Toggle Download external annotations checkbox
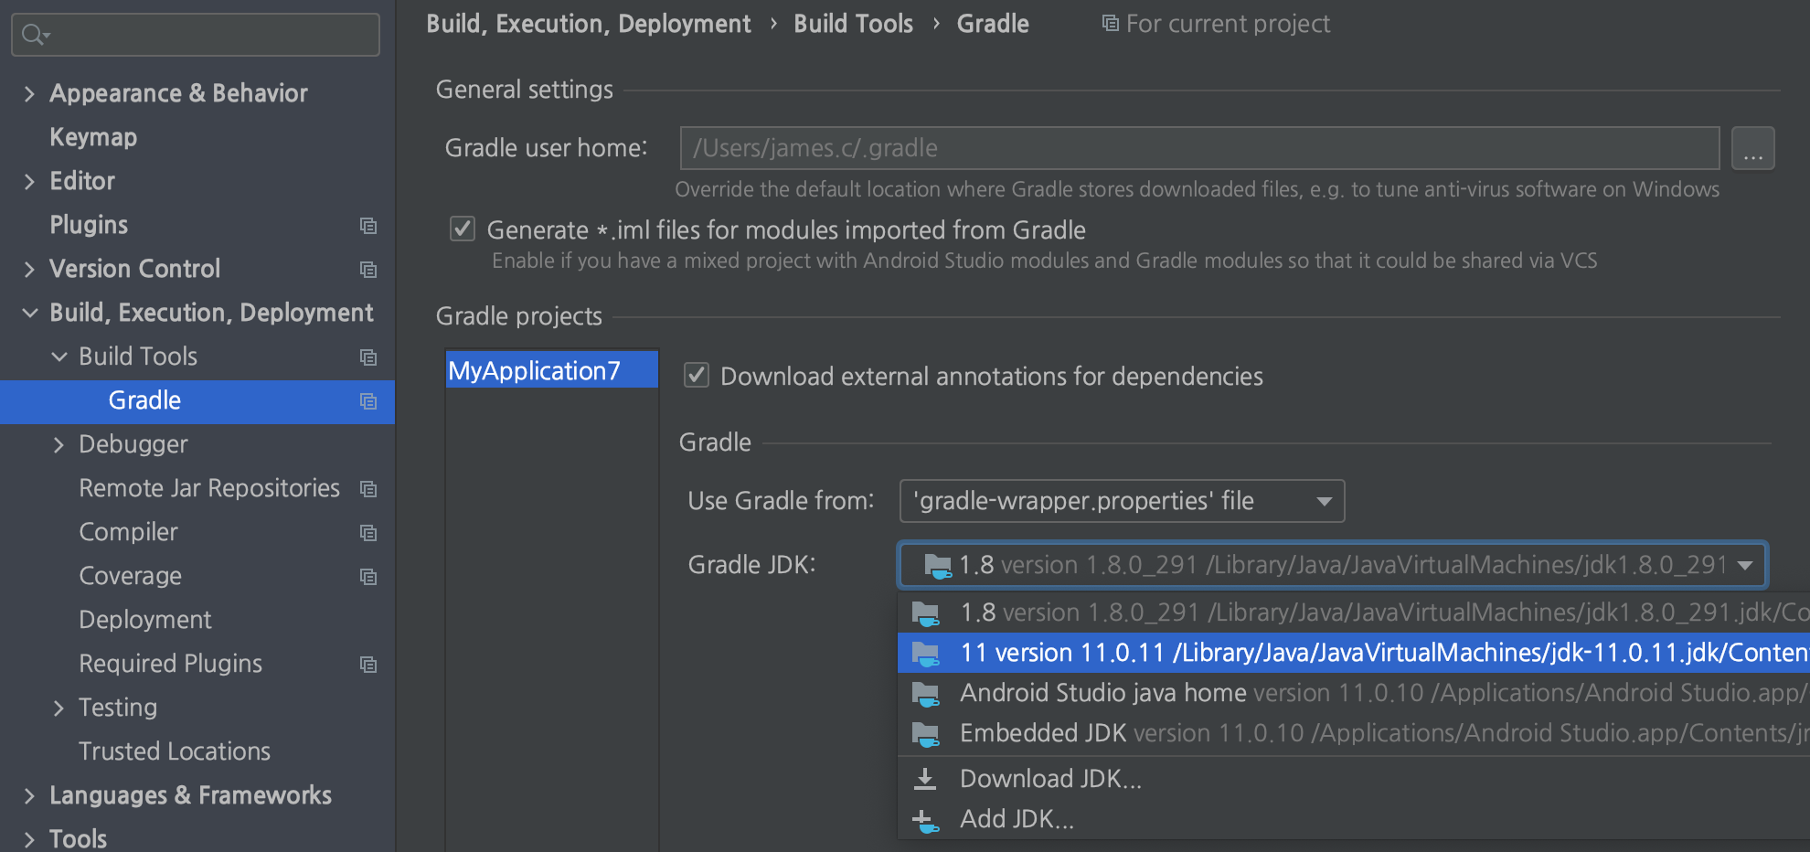 pyautogui.click(x=697, y=375)
